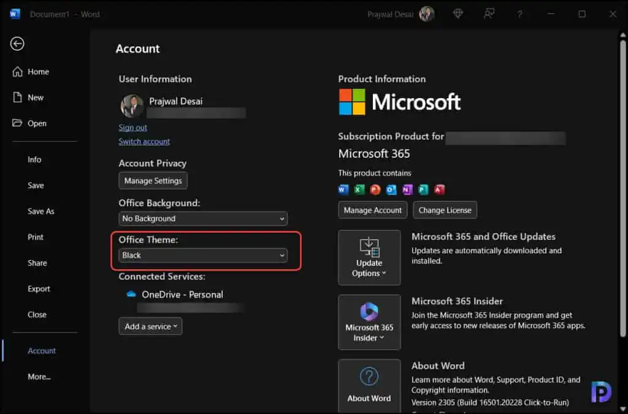The image size is (628, 414).
Task: Click Close in the sidebar
Action: pyautogui.click(x=37, y=315)
